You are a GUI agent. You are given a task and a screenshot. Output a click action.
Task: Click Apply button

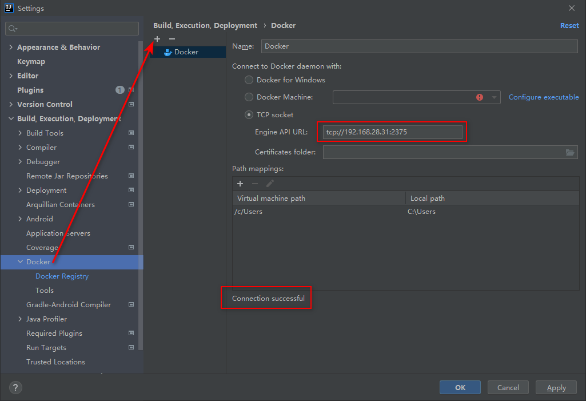point(556,387)
